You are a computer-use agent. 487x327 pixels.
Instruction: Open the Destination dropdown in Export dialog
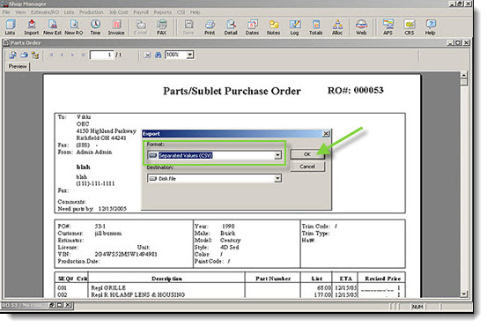(x=277, y=178)
